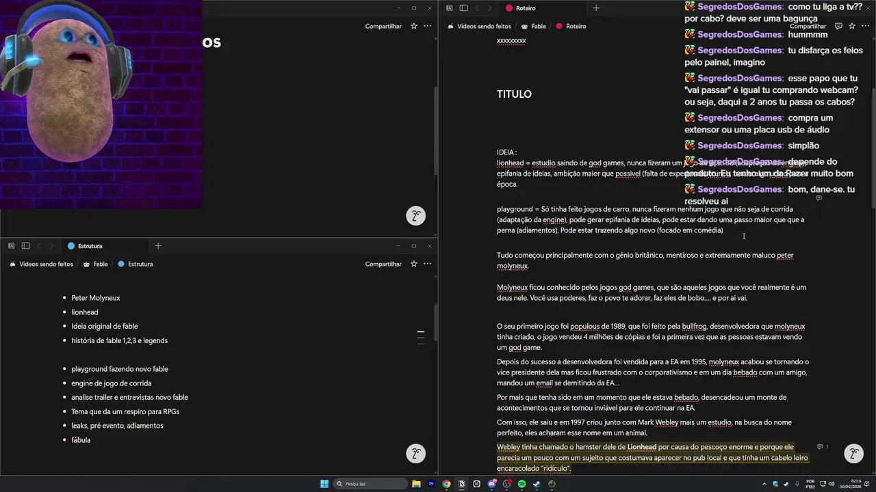The height and width of the screenshot is (492, 876).
Task: Open Notion AI button in Estrutura window
Action: pos(415,454)
